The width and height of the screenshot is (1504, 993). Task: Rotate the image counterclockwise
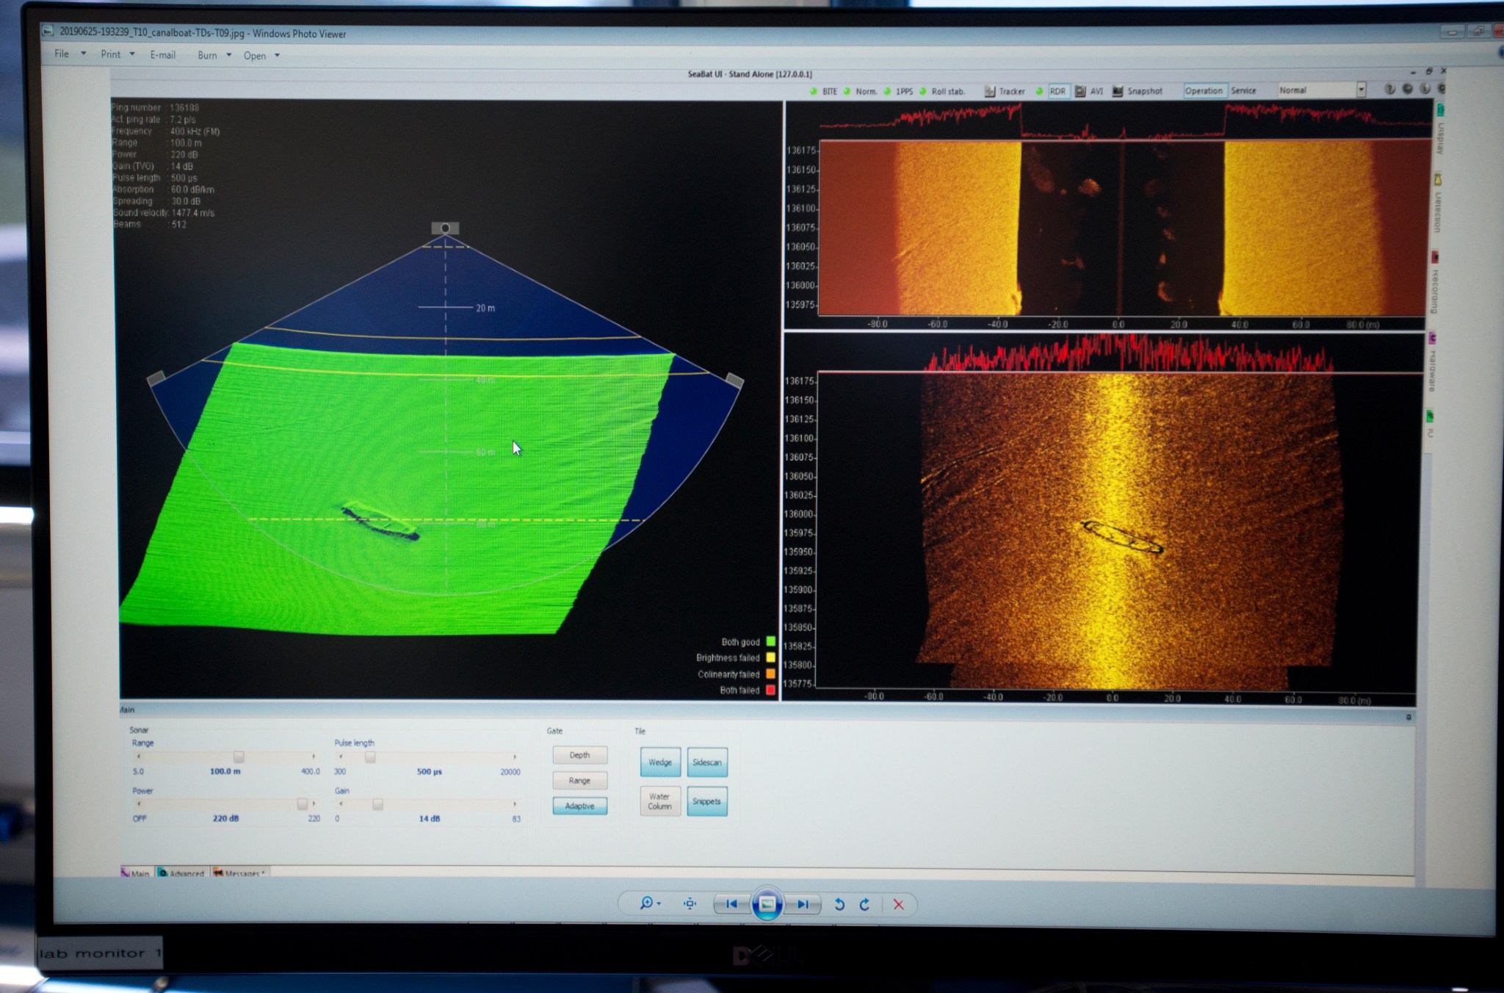pyautogui.click(x=839, y=904)
